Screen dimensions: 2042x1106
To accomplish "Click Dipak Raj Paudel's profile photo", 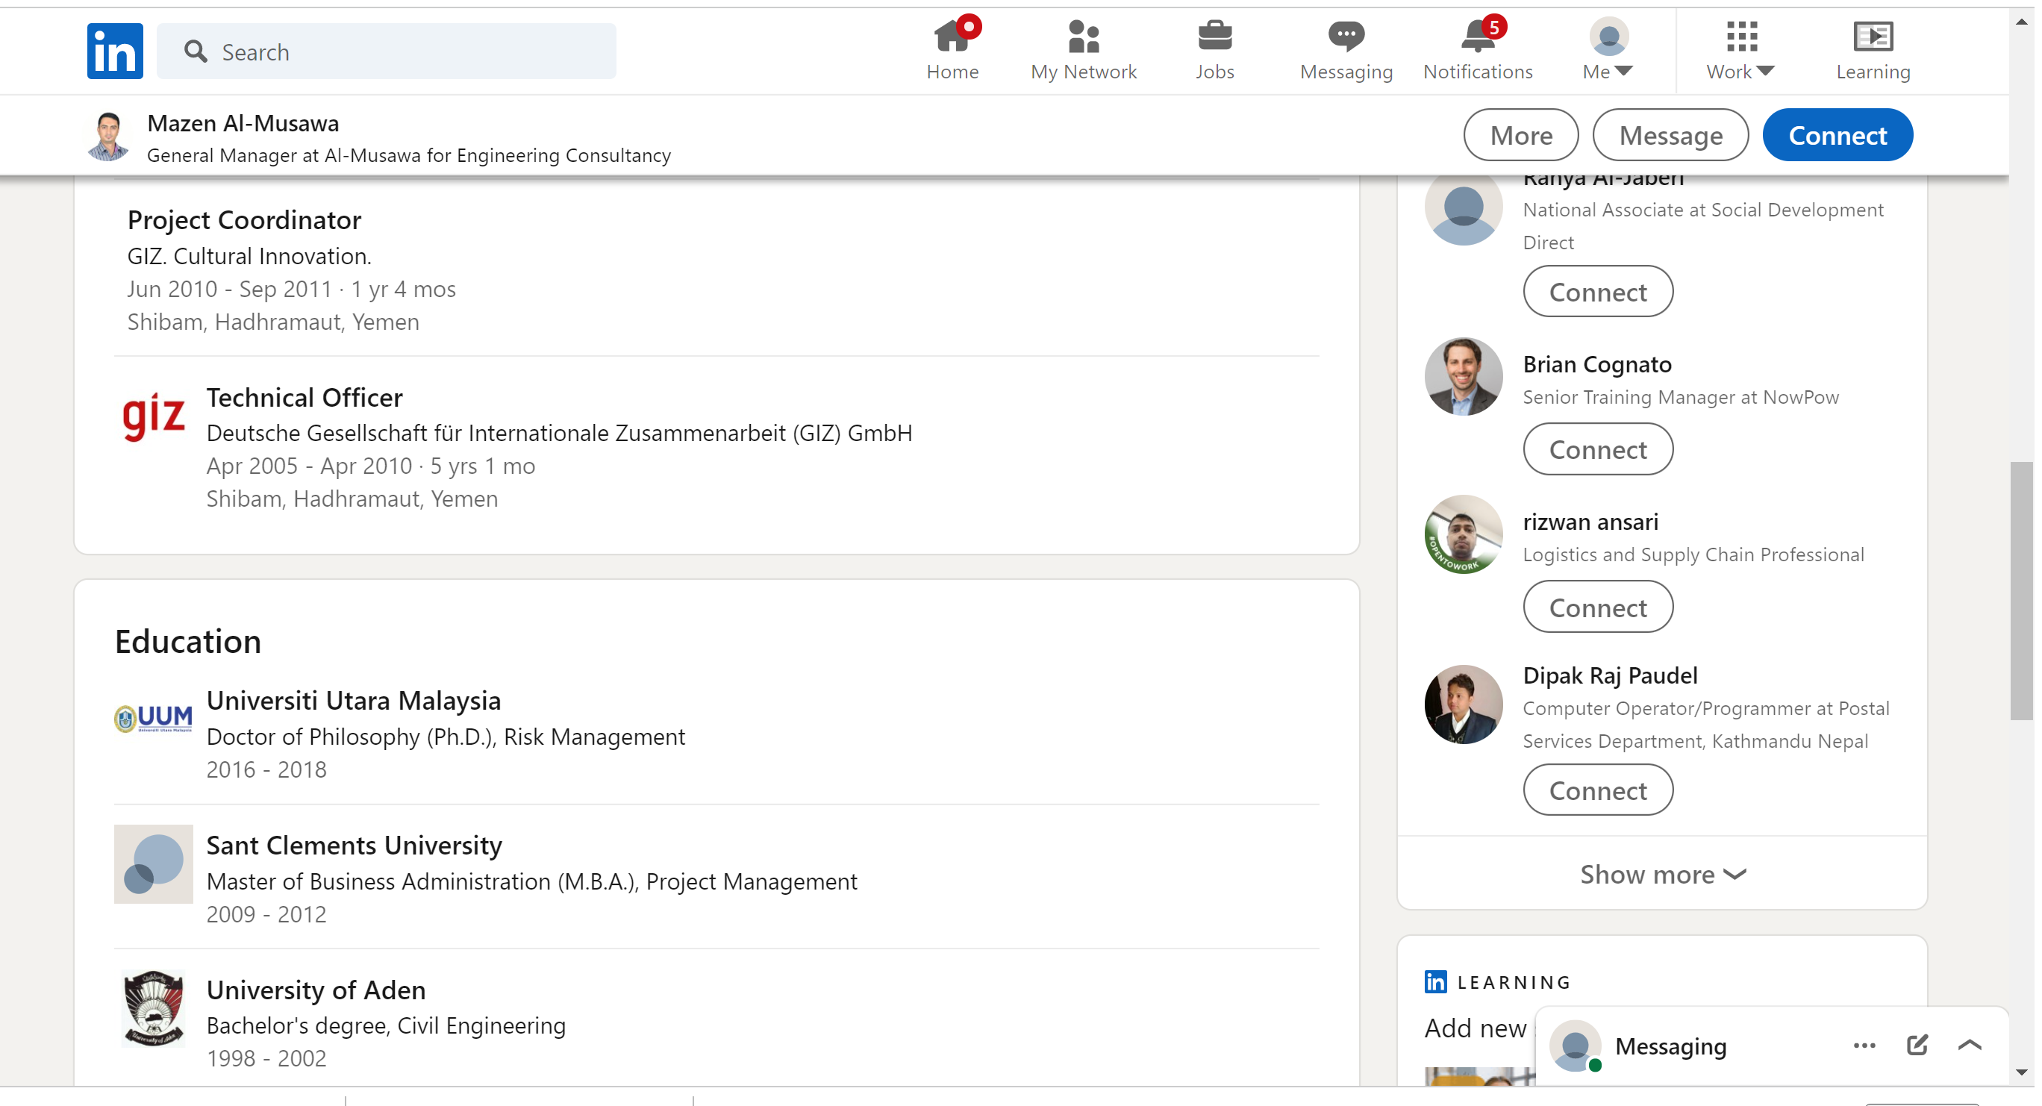I will (x=1463, y=704).
